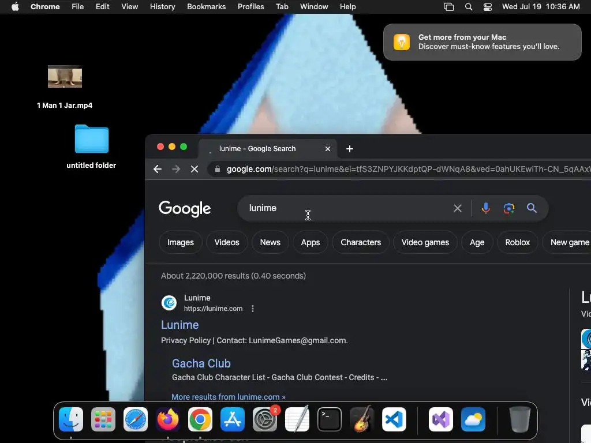Open Visual Studio Code from the Dock
The image size is (591, 443).
point(394,419)
